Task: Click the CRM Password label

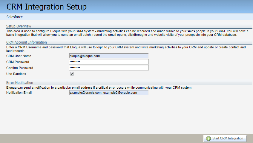Action: click(18, 62)
